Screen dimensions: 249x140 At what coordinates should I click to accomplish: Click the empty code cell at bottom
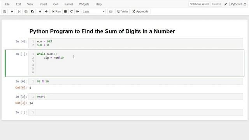coord(135,112)
